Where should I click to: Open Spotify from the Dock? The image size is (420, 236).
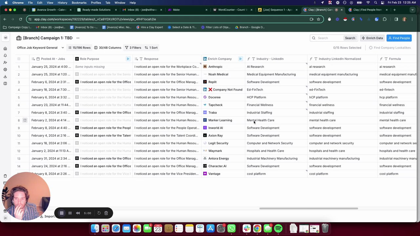coord(278,228)
